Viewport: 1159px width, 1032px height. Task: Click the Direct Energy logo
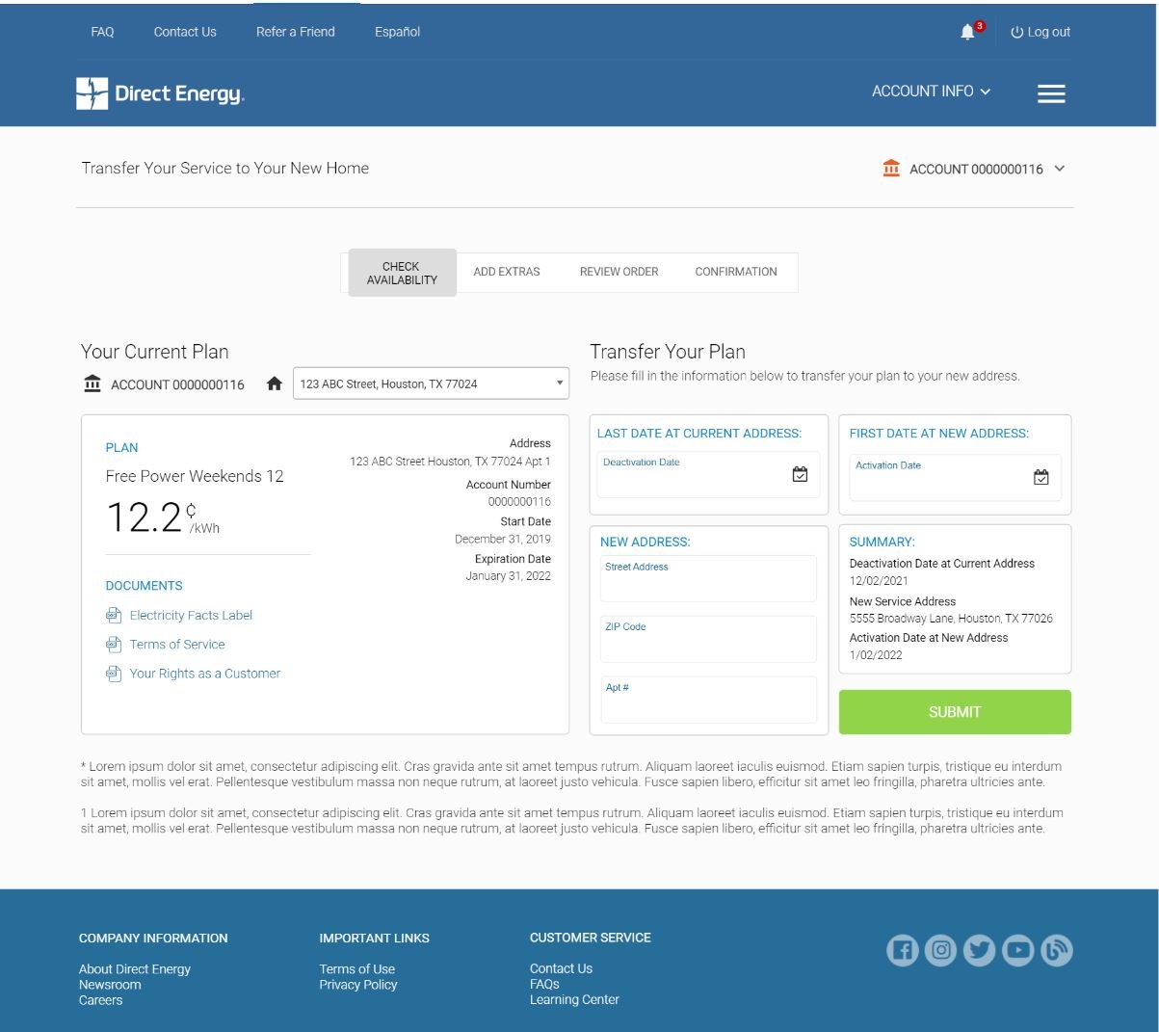coord(160,93)
